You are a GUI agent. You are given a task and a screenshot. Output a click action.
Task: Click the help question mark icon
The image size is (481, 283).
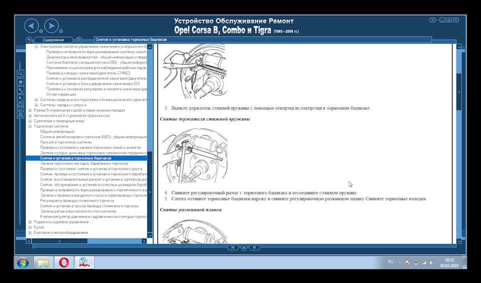click(432, 20)
